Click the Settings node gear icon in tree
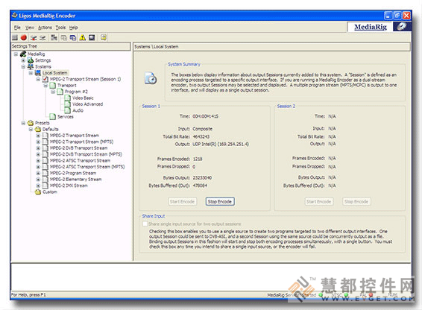This screenshot has height=310, width=422. click(x=31, y=60)
